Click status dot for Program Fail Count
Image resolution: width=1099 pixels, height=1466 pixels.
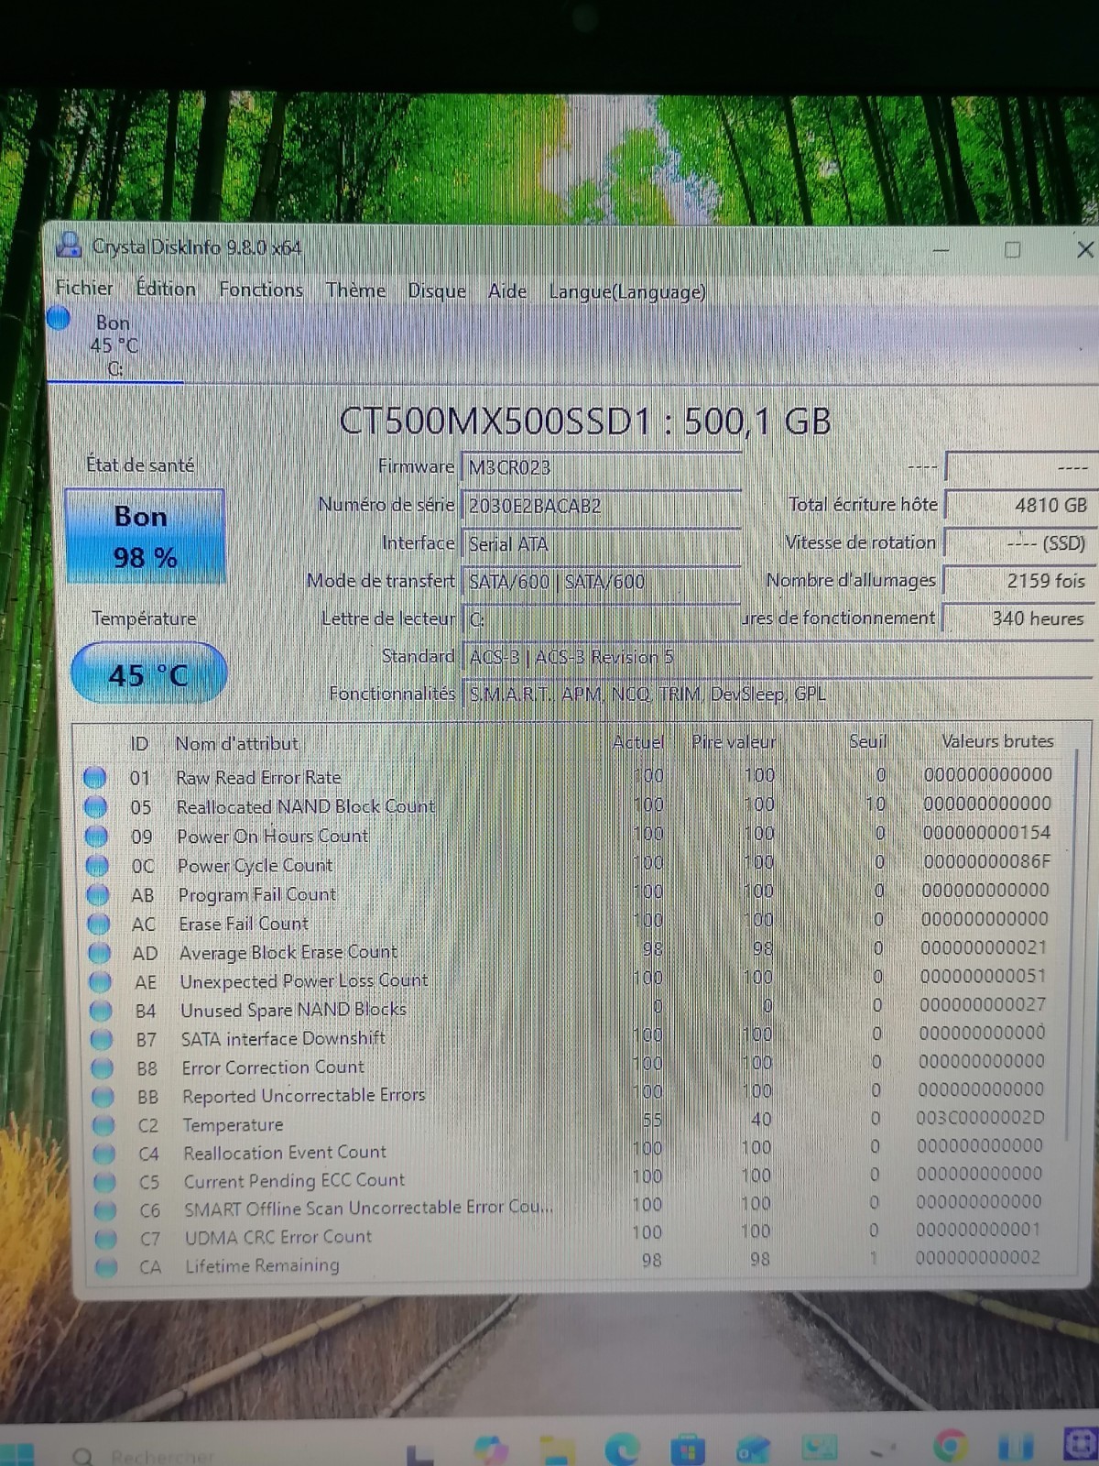(x=98, y=895)
